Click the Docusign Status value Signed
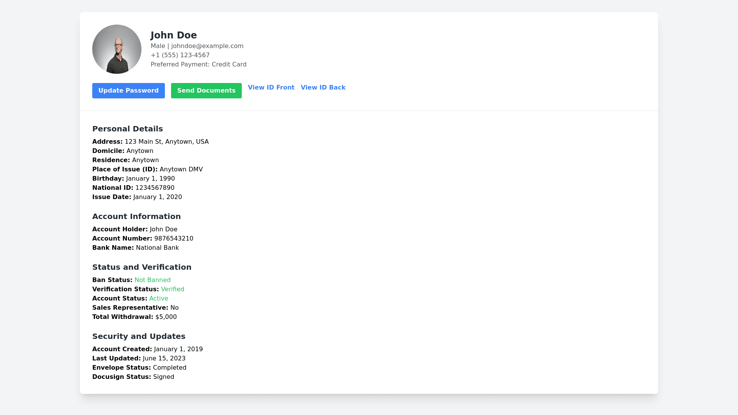Screen dimensions: 738x415 pos(163,377)
